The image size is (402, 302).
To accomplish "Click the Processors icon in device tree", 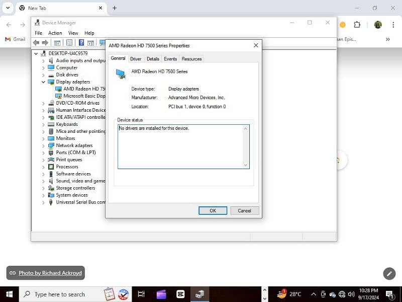I will [51, 167].
